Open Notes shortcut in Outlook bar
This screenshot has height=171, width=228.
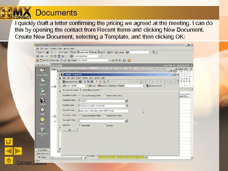tap(42, 121)
